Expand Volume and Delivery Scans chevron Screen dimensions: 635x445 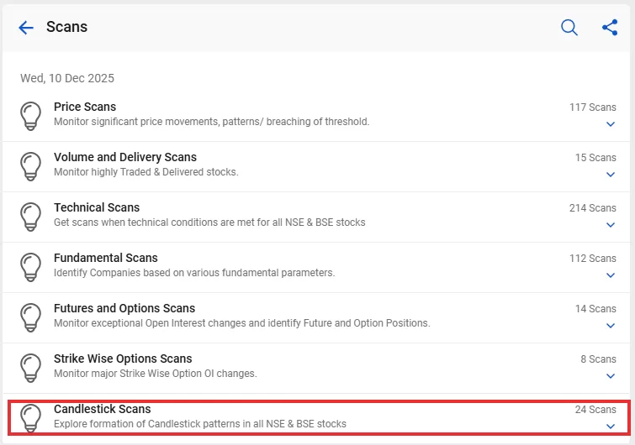click(x=611, y=175)
